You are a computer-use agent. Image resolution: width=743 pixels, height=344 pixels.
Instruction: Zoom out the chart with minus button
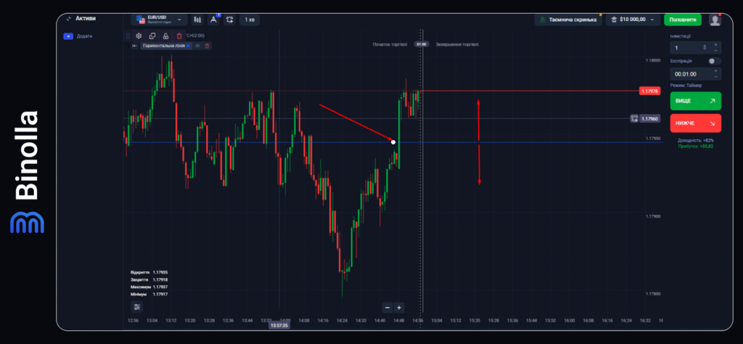(x=387, y=308)
